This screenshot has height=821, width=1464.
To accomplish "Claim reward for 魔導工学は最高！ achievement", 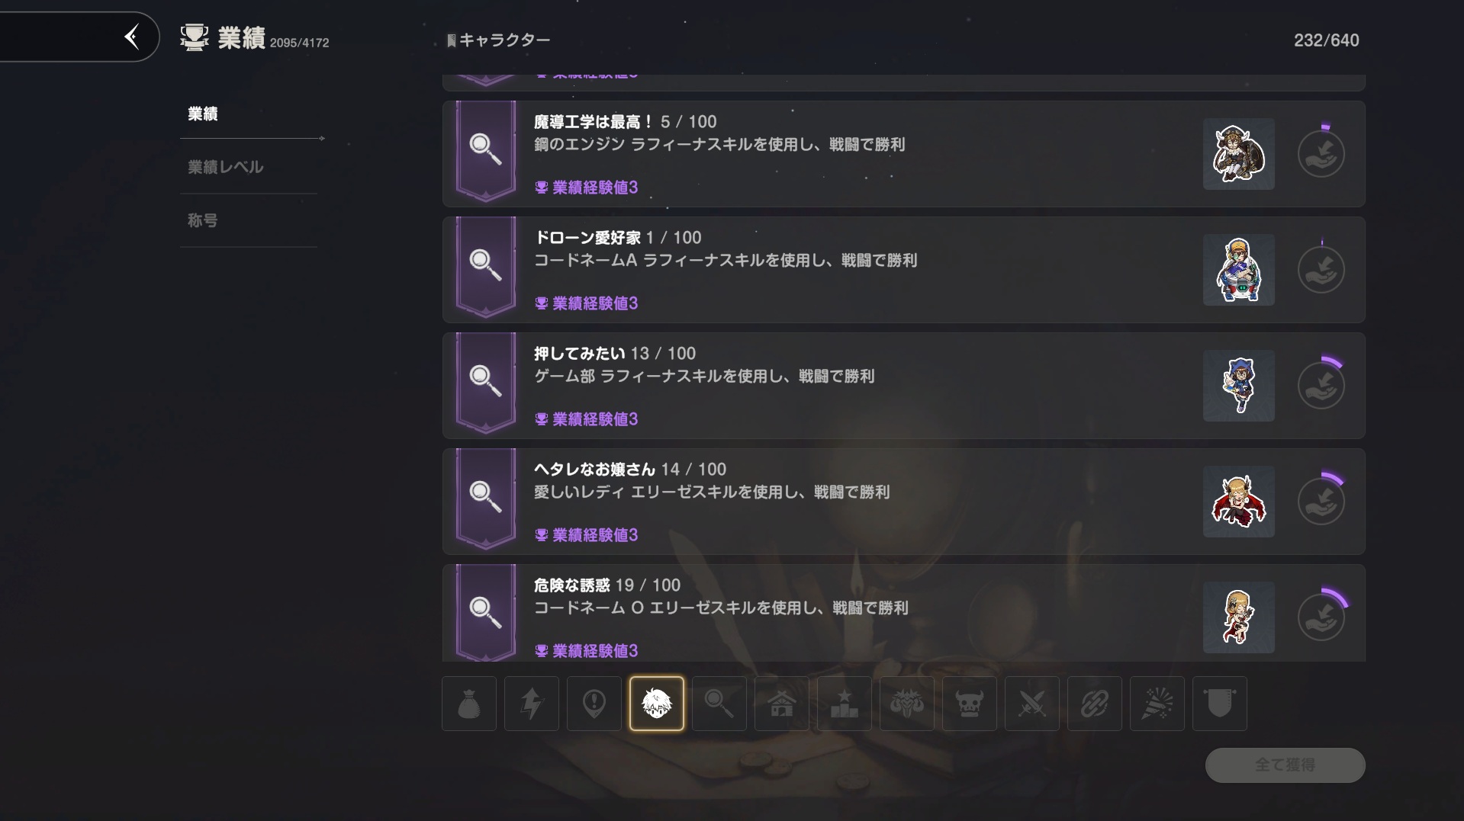I will (x=1321, y=154).
